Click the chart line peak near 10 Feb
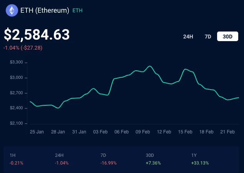Screen dimensions: 244x173 point(150,66)
